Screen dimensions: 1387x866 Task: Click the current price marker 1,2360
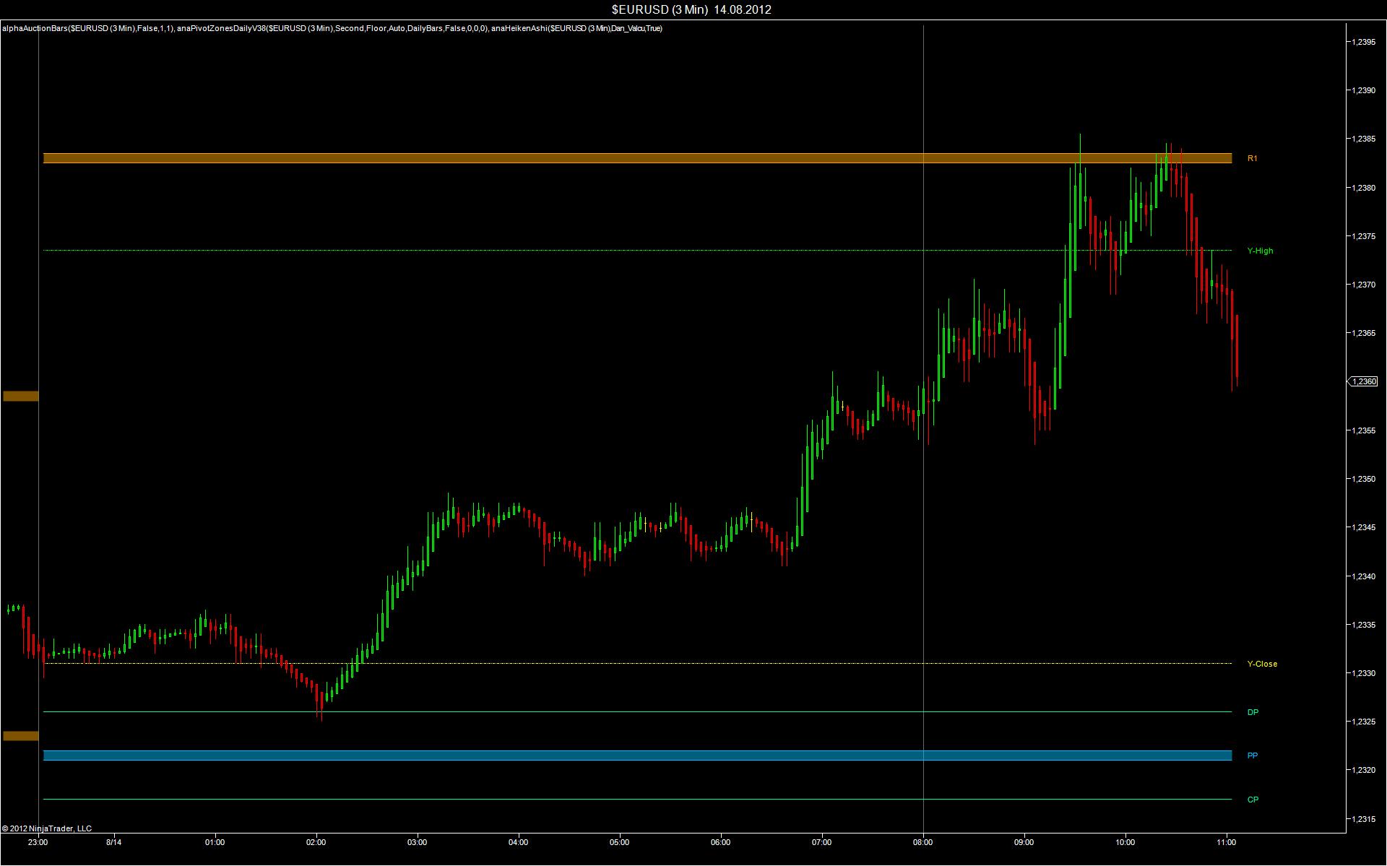1362,381
